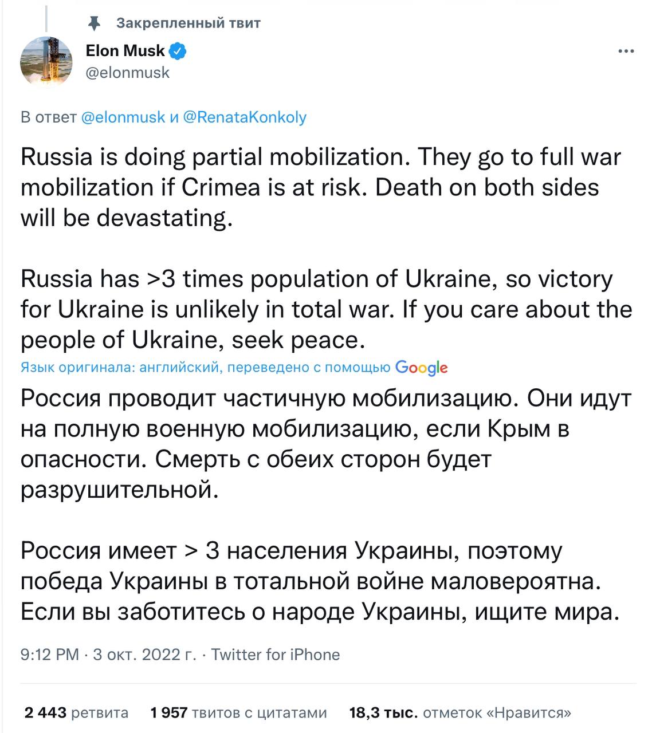
Task: Open the 9:12 PM timestamp link
Action: tap(50, 655)
